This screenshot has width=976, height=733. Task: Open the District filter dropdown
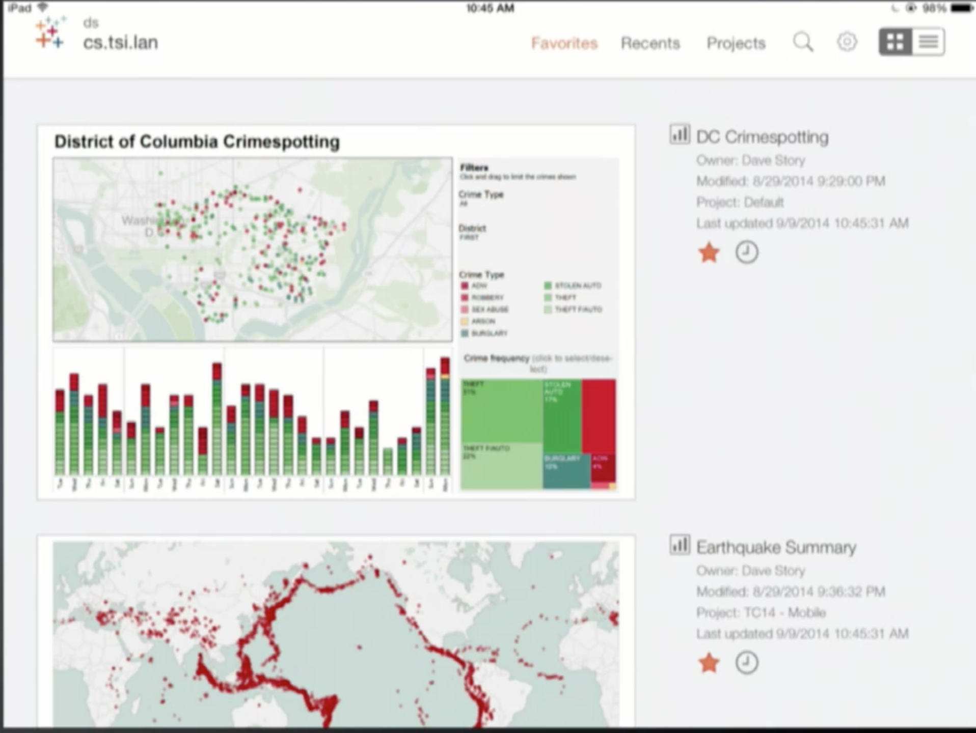[472, 232]
